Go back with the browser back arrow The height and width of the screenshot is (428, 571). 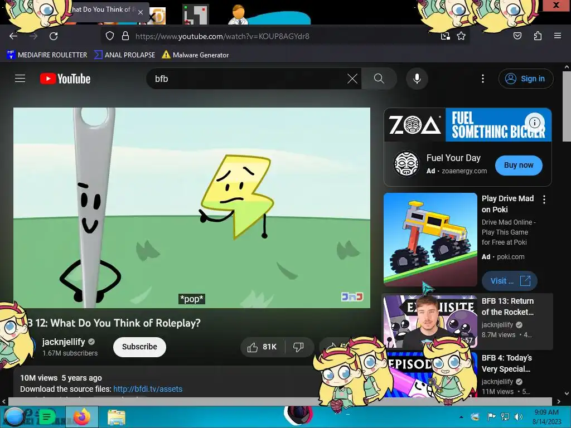pyautogui.click(x=13, y=36)
